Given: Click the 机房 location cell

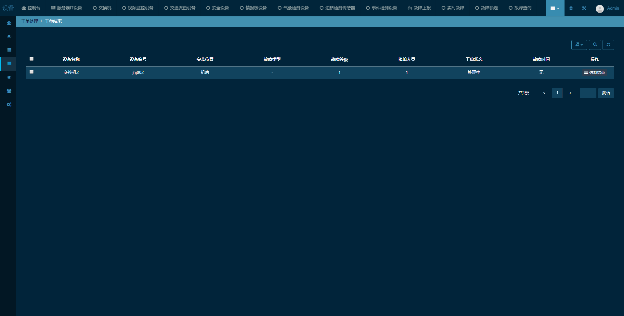Looking at the screenshot, I should pyautogui.click(x=205, y=72).
